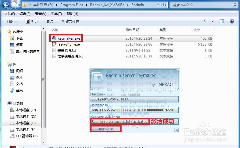The image size is (240, 148).
Task: Sort by the 修改日期 column header
Action: pos(132,30)
